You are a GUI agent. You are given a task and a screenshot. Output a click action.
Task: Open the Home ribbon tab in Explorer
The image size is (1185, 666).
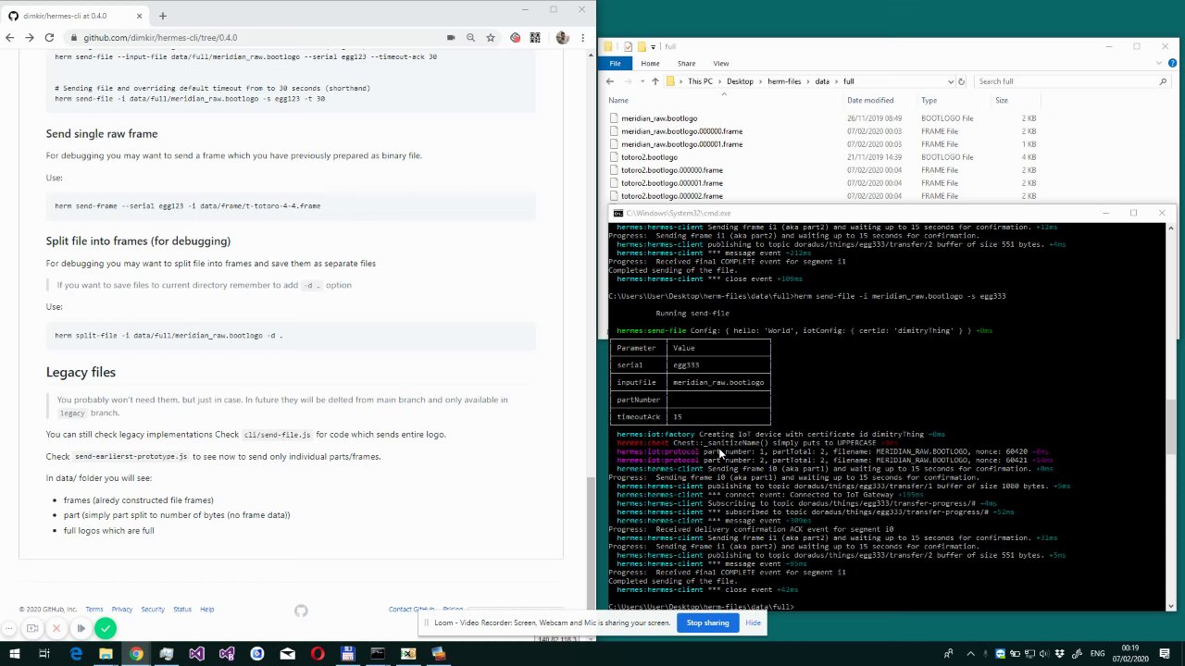650,63
